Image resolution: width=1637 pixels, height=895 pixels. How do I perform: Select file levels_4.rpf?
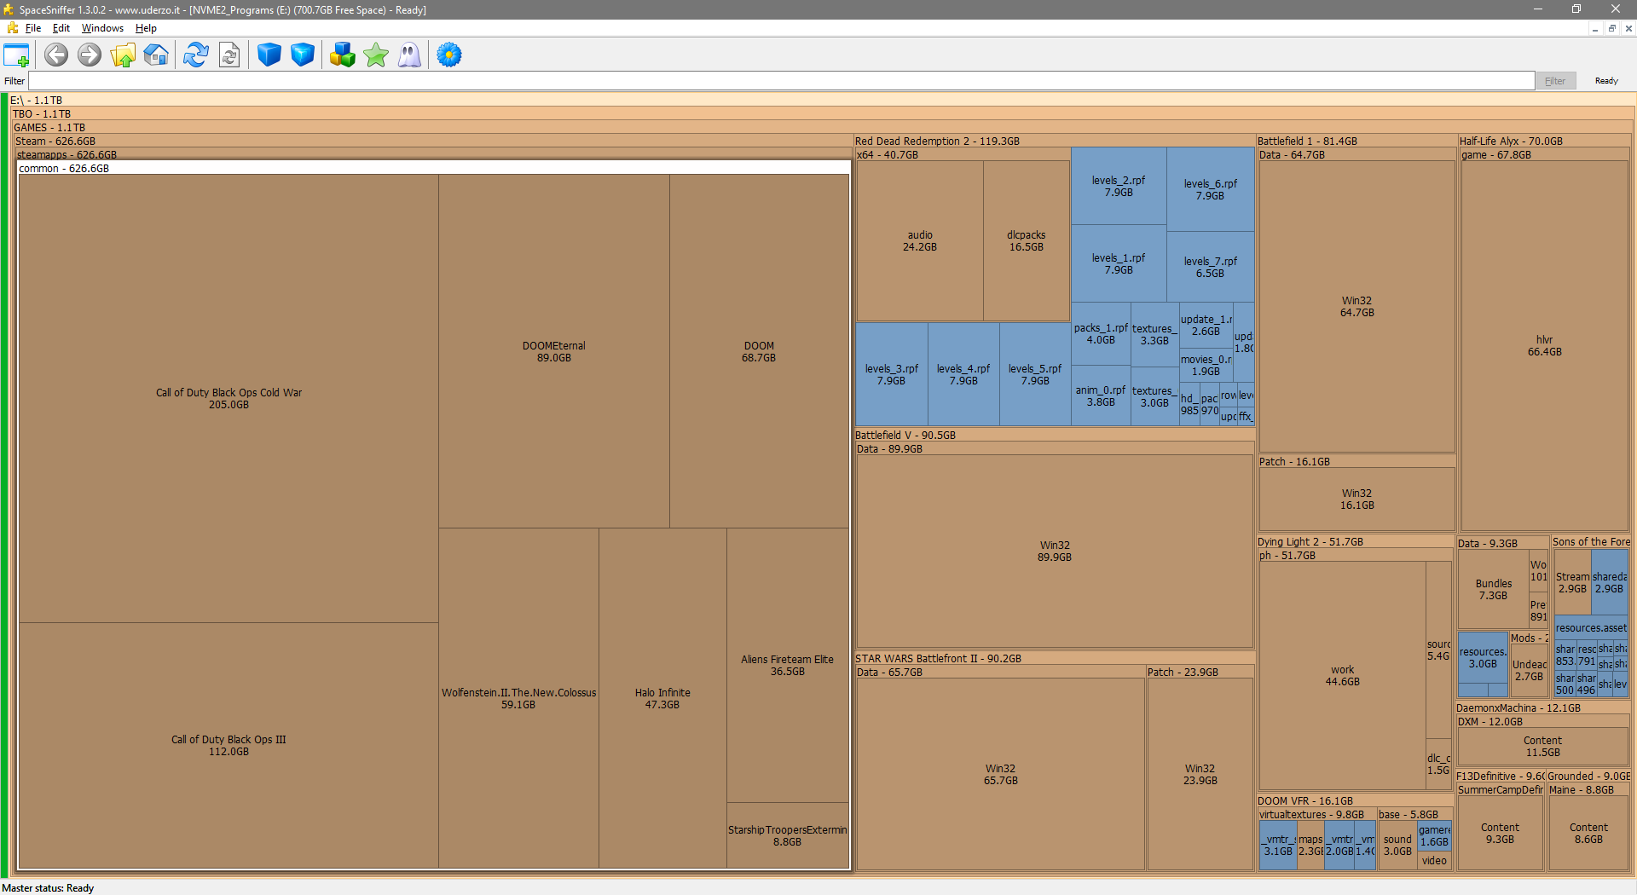[x=963, y=374]
